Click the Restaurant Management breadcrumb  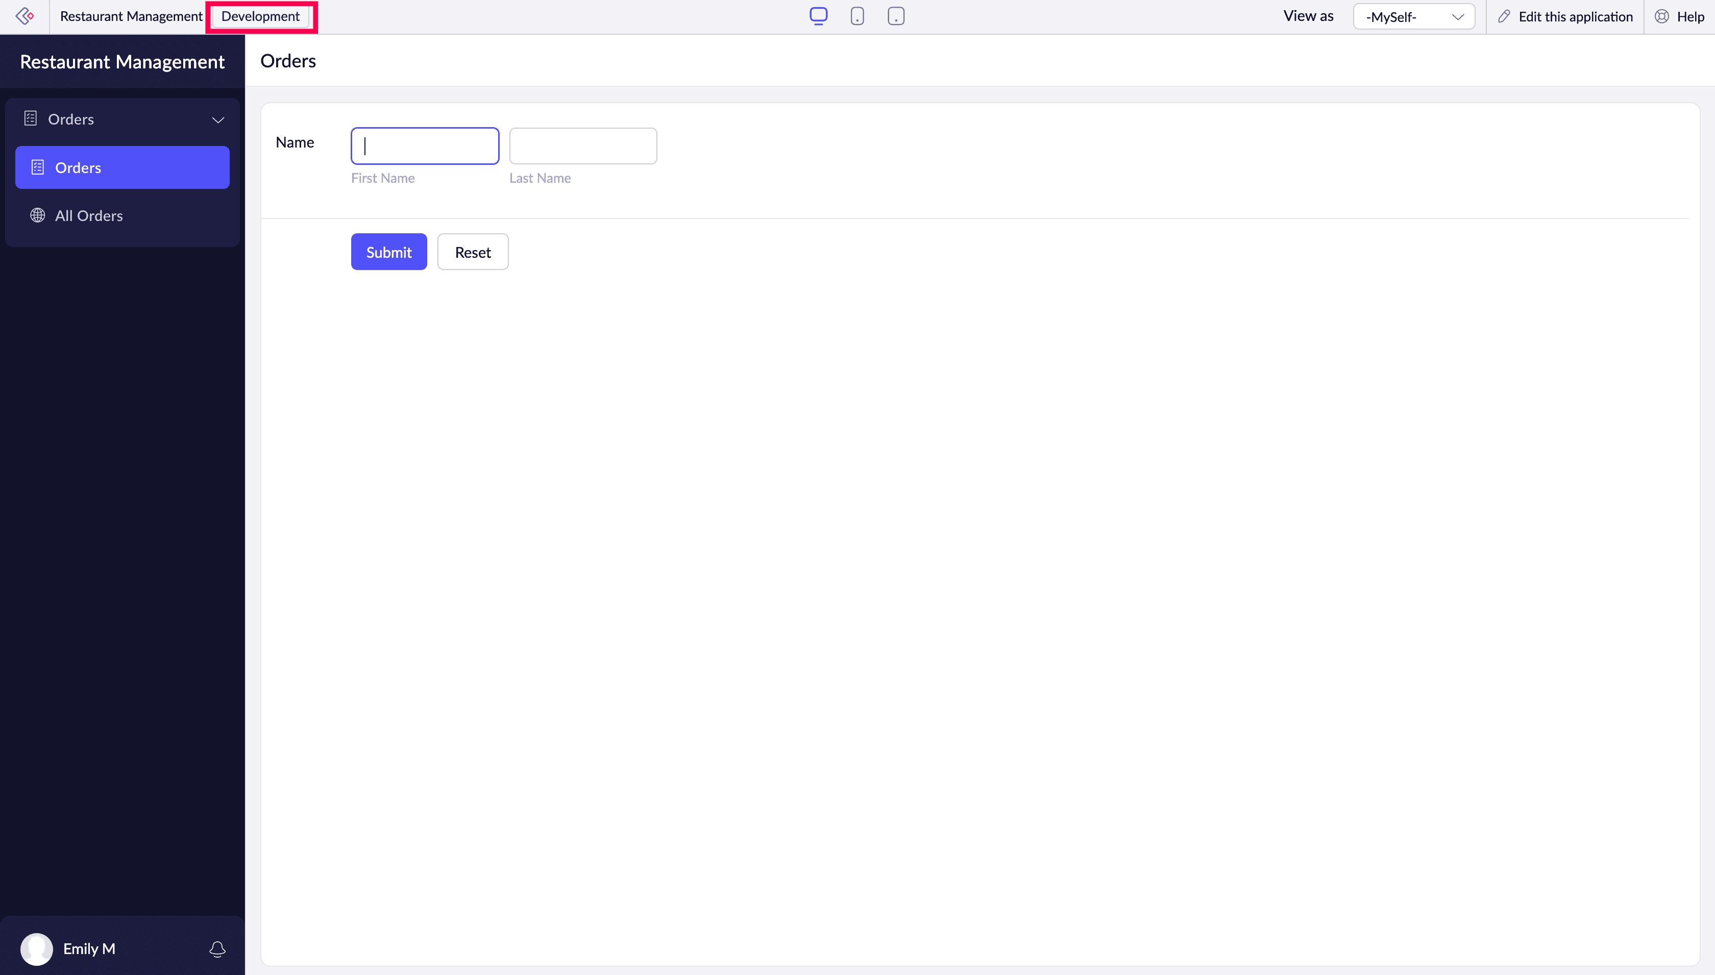pyautogui.click(x=131, y=16)
